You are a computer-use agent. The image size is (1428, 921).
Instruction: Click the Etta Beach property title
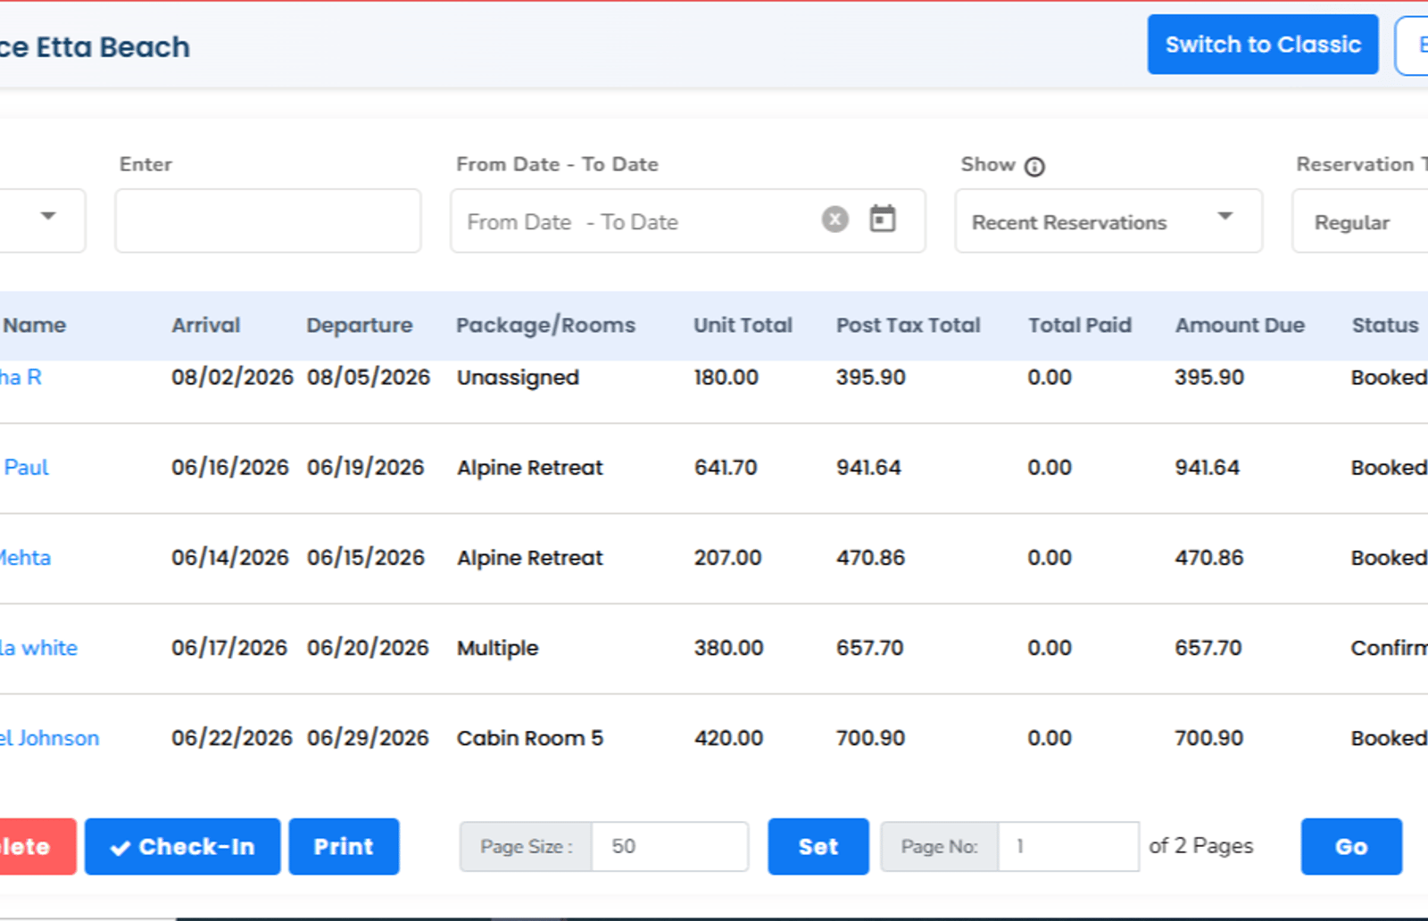coord(95,46)
